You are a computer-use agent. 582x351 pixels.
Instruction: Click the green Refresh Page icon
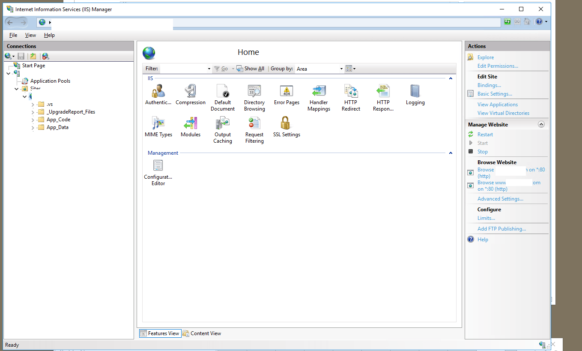[x=507, y=22]
